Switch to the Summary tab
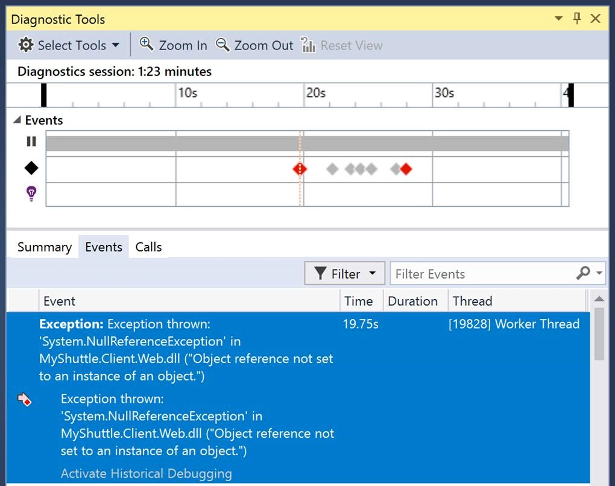Screen dimensions: 615x486 tap(44, 247)
